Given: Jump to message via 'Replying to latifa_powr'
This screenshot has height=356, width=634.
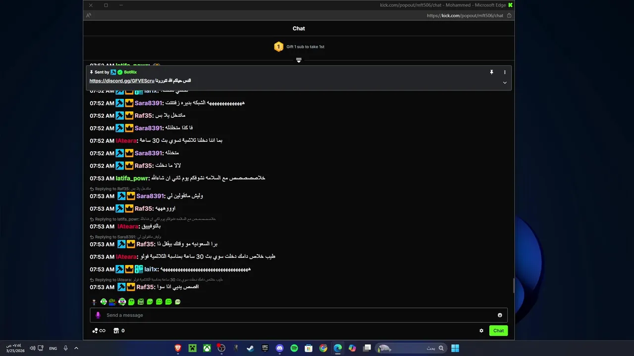Looking at the screenshot, I should point(153,219).
